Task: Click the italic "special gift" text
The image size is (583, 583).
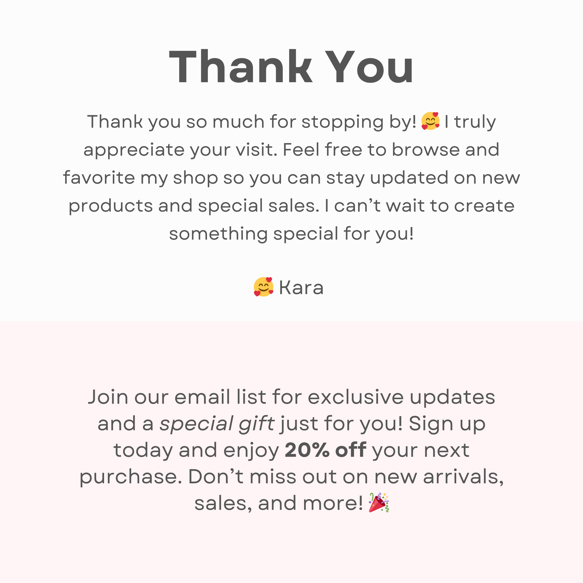Action: [x=217, y=423]
